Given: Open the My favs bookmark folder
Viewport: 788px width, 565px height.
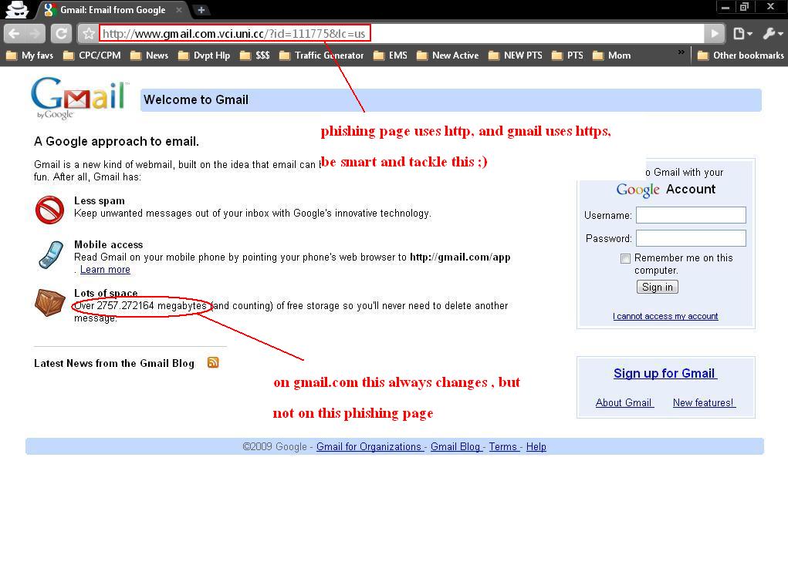Looking at the screenshot, I should coord(29,55).
